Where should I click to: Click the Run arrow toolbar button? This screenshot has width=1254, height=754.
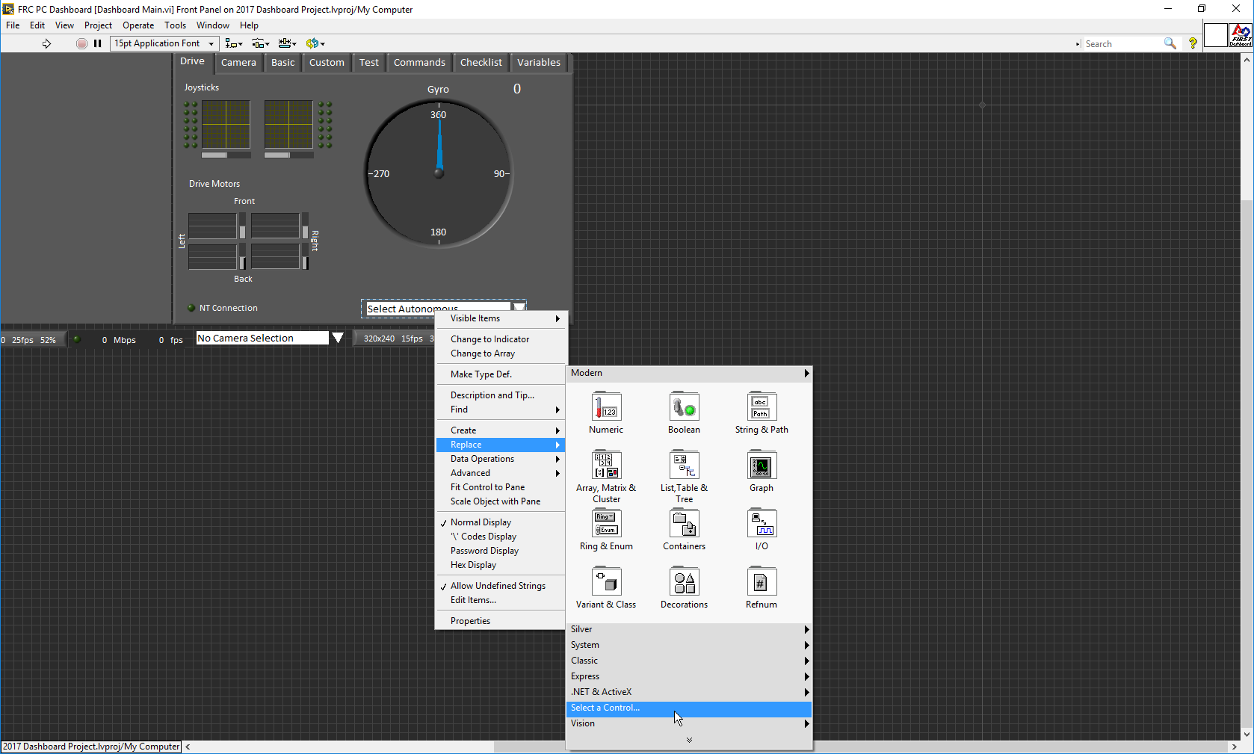click(x=46, y=43)
